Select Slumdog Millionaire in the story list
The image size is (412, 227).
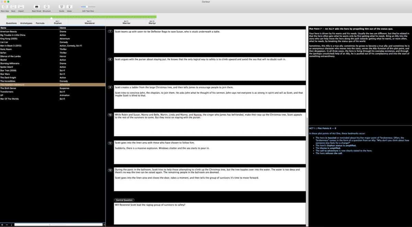pyautogui.click(x=10, y=63)
